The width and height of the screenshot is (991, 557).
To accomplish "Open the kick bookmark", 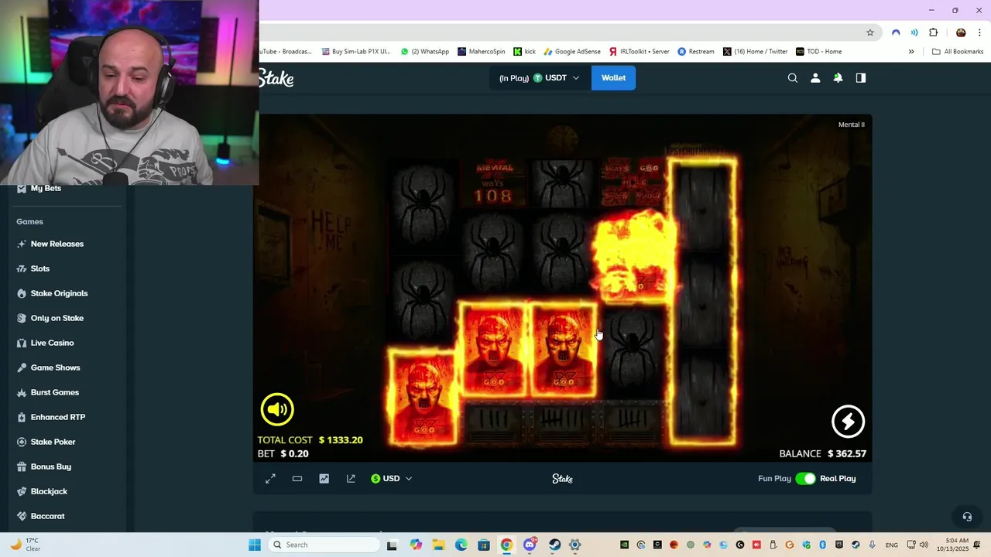I will pyautogui.click(x=524, y=52).
